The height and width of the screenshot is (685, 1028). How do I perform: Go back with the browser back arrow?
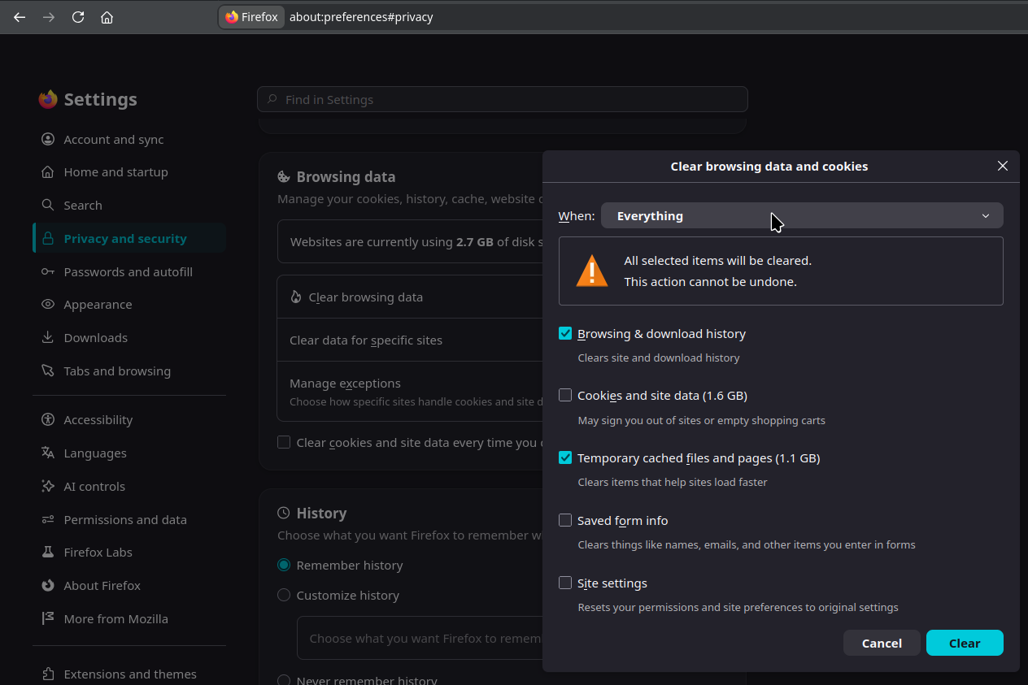coord(20,17)
